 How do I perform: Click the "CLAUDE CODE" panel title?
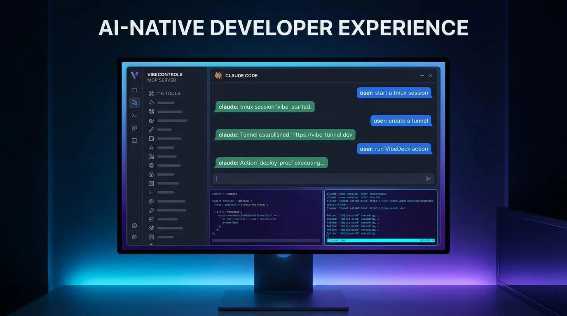point(241,76)
